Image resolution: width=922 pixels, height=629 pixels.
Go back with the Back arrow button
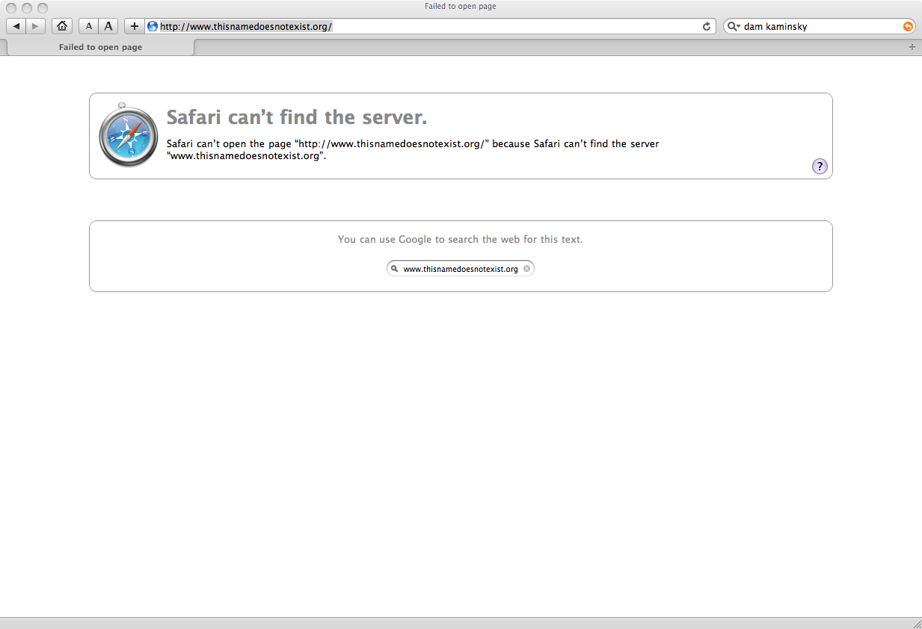[16, 26]
